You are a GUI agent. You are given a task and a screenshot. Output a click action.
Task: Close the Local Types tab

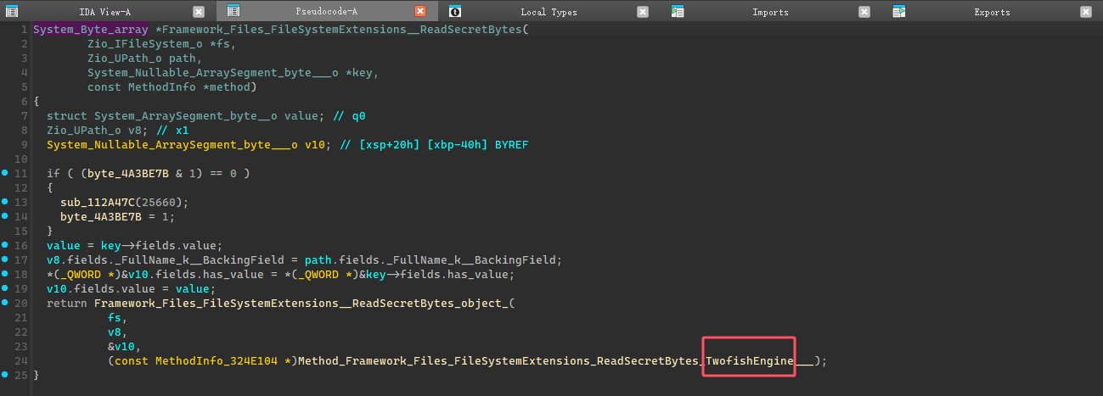coord(642,12)
